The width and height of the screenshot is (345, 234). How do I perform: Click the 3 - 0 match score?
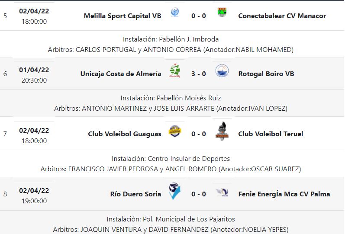point(199,74)
